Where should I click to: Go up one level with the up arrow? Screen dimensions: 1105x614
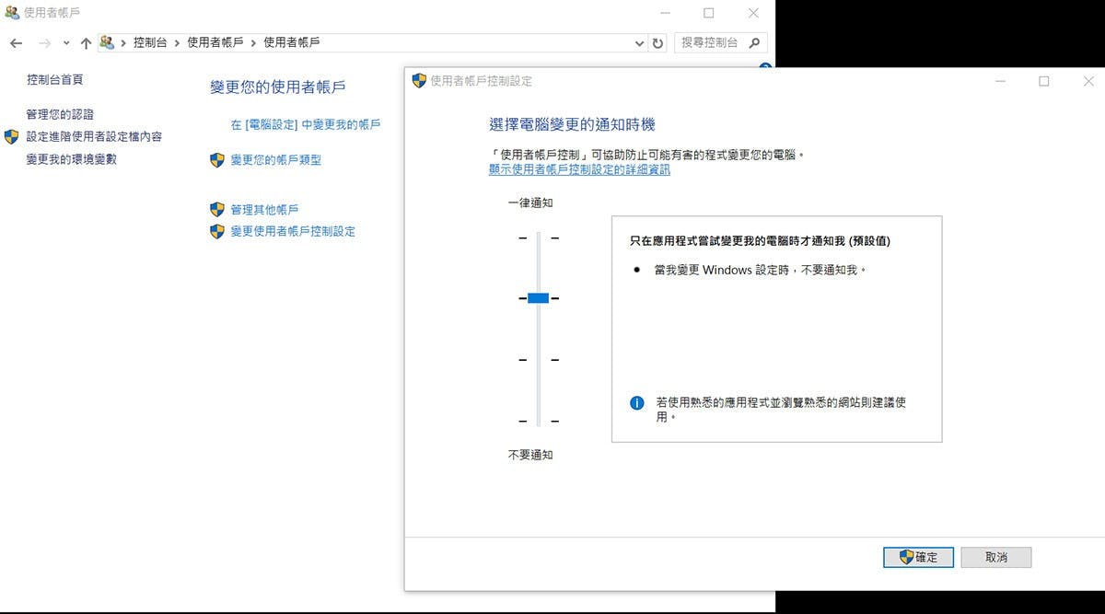point(86,43)
